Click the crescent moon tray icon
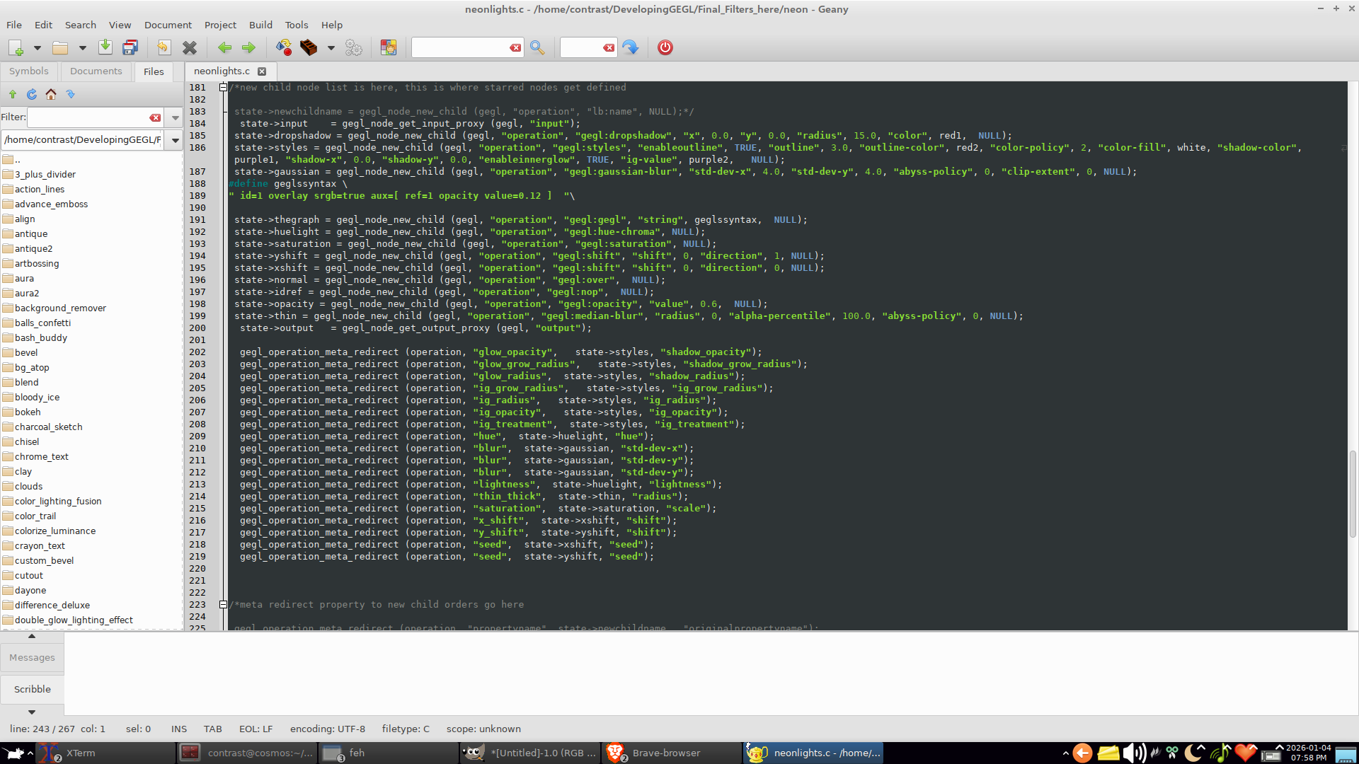The height and width of the screenshot is (764, 1359). [x=1193, y=753]
